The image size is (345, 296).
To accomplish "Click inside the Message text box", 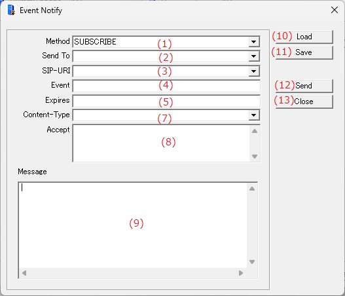I will pos(133,225).
